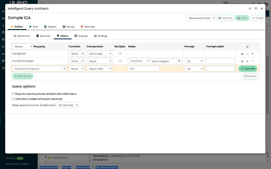
Task: Open the Sources sub-tab
Action: [x=43, y=36]
